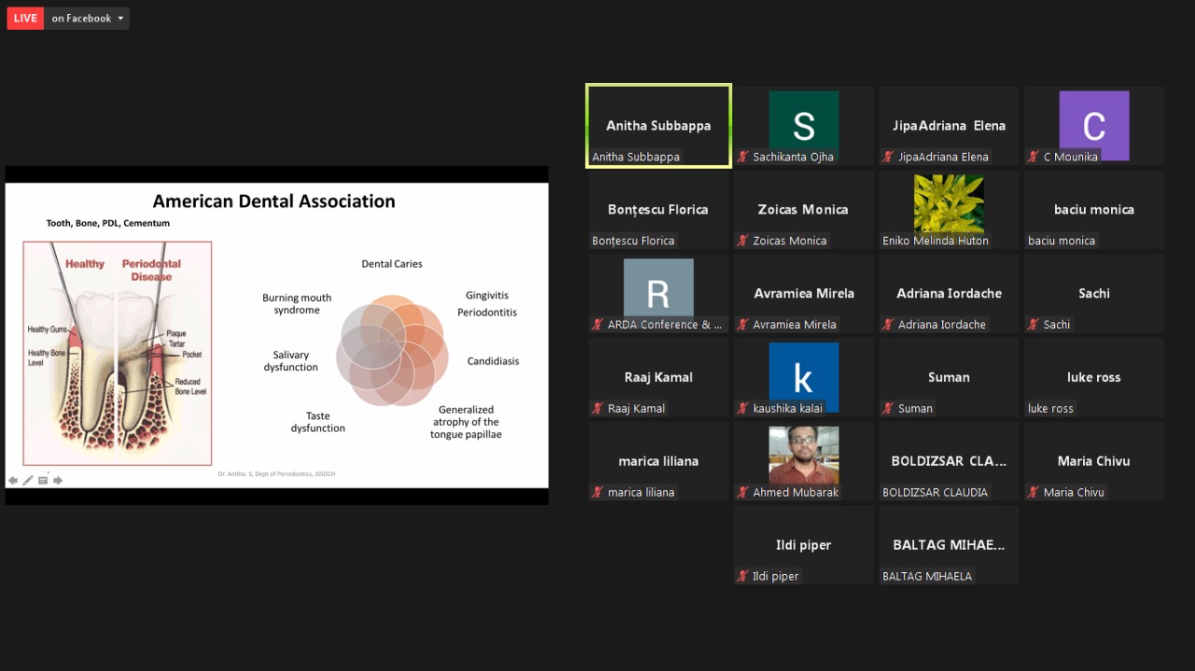The image size is (1195, 671).
Task: Click the muted mic icon for Sachikanta Ojha
Action: pos(743,157)
